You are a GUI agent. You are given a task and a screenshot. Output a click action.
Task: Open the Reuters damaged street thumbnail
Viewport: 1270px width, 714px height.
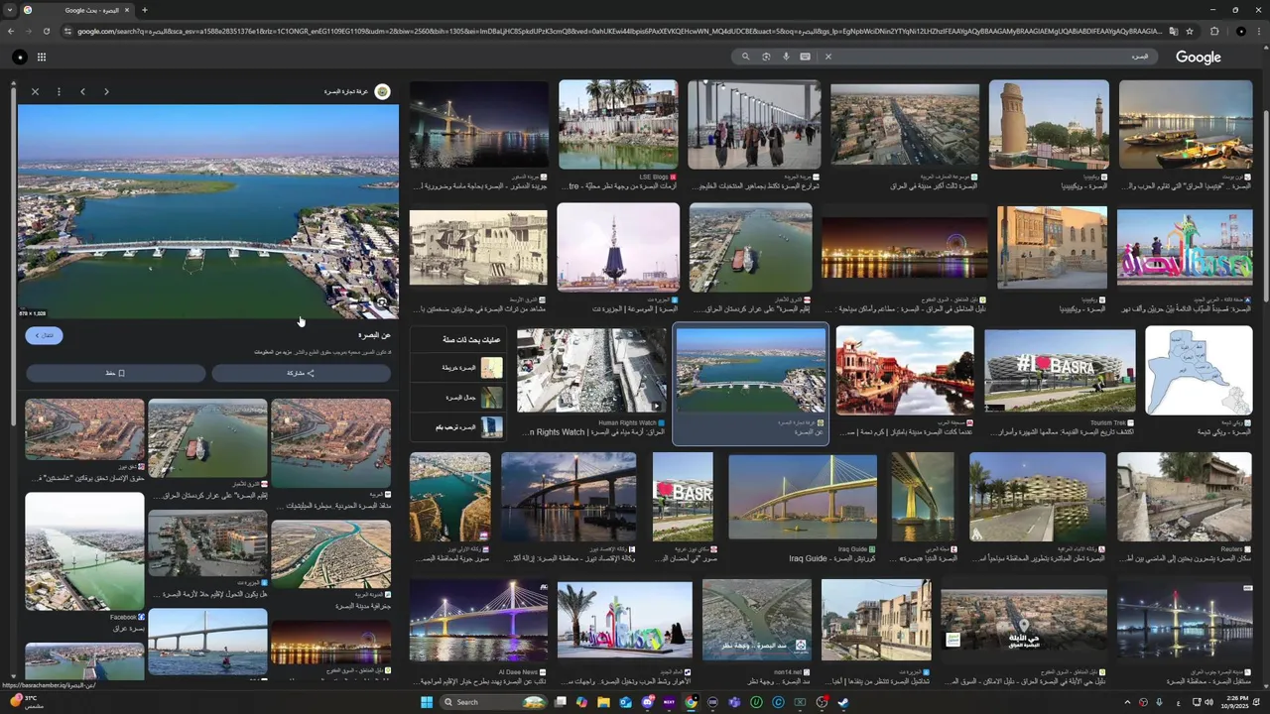tap(1185, 497)
